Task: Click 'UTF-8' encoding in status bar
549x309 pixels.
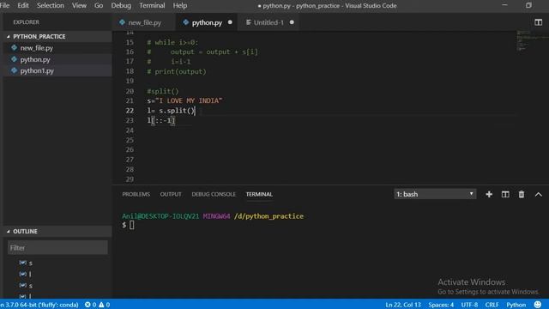Action: (x=469, y=305)
